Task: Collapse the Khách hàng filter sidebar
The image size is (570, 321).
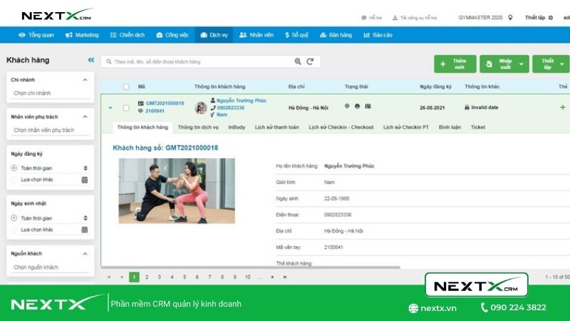Action: pyautogui.click(x=91, y=60)
